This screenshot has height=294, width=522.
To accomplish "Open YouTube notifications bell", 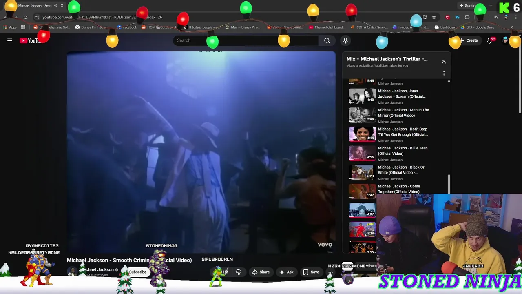I will [490, 40].
